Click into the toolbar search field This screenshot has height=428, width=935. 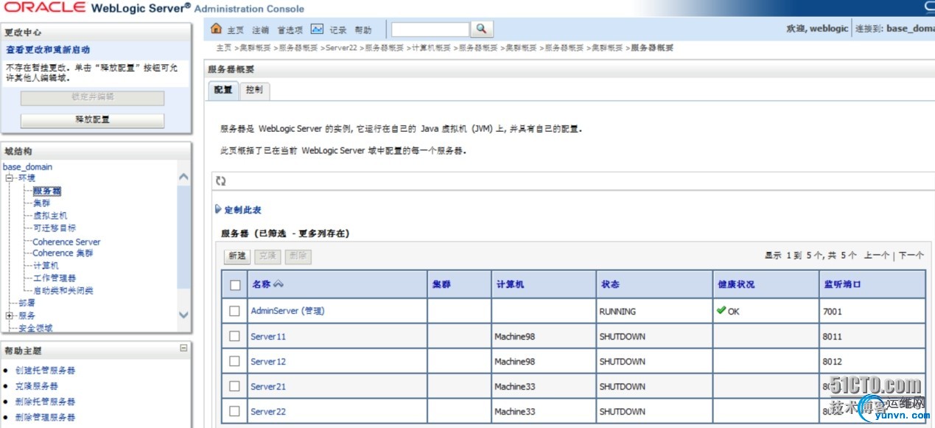[x=430, y=29]
